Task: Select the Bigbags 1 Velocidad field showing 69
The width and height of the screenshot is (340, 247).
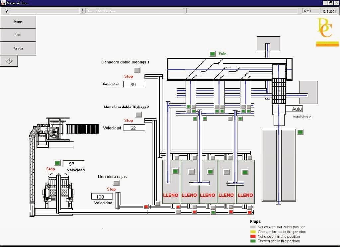Action: [134, 84]
